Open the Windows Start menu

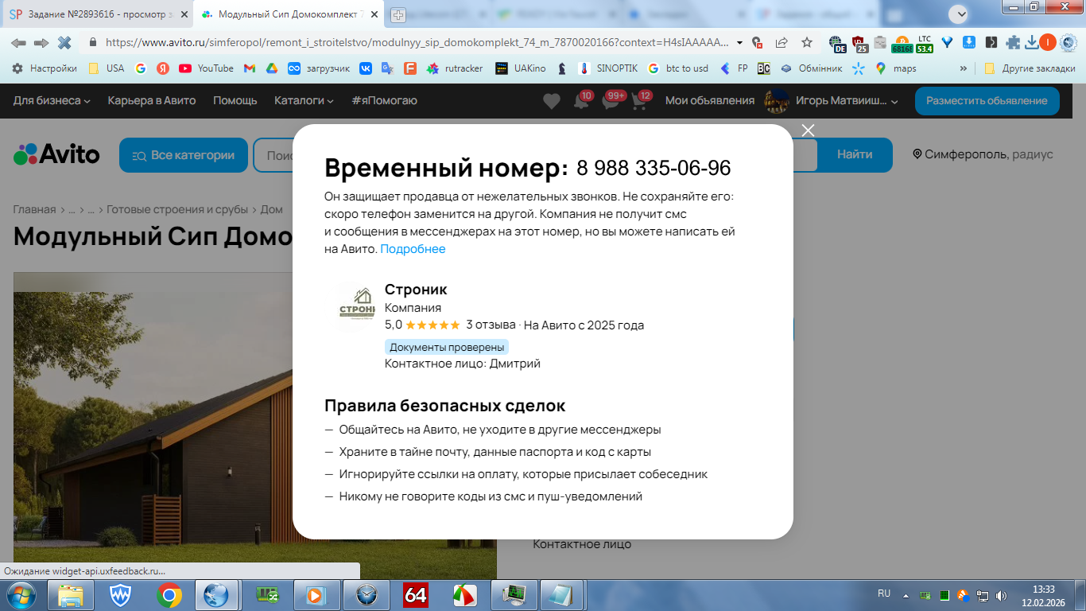tap(21, 594)
